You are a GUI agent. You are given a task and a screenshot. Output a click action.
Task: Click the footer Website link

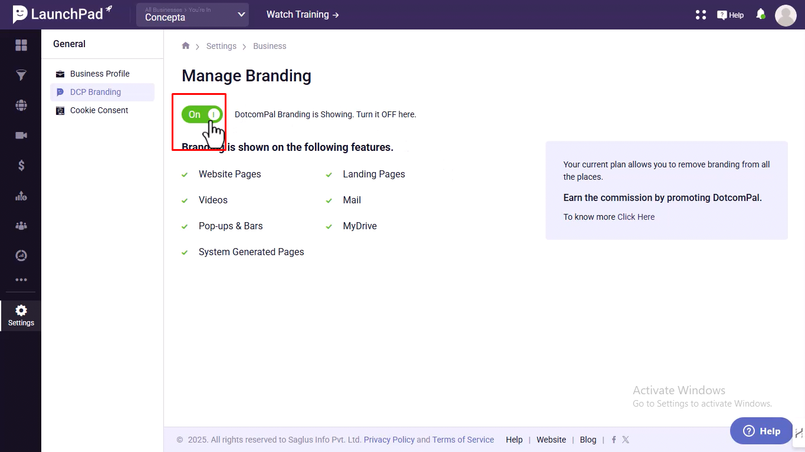click(551, 440)
